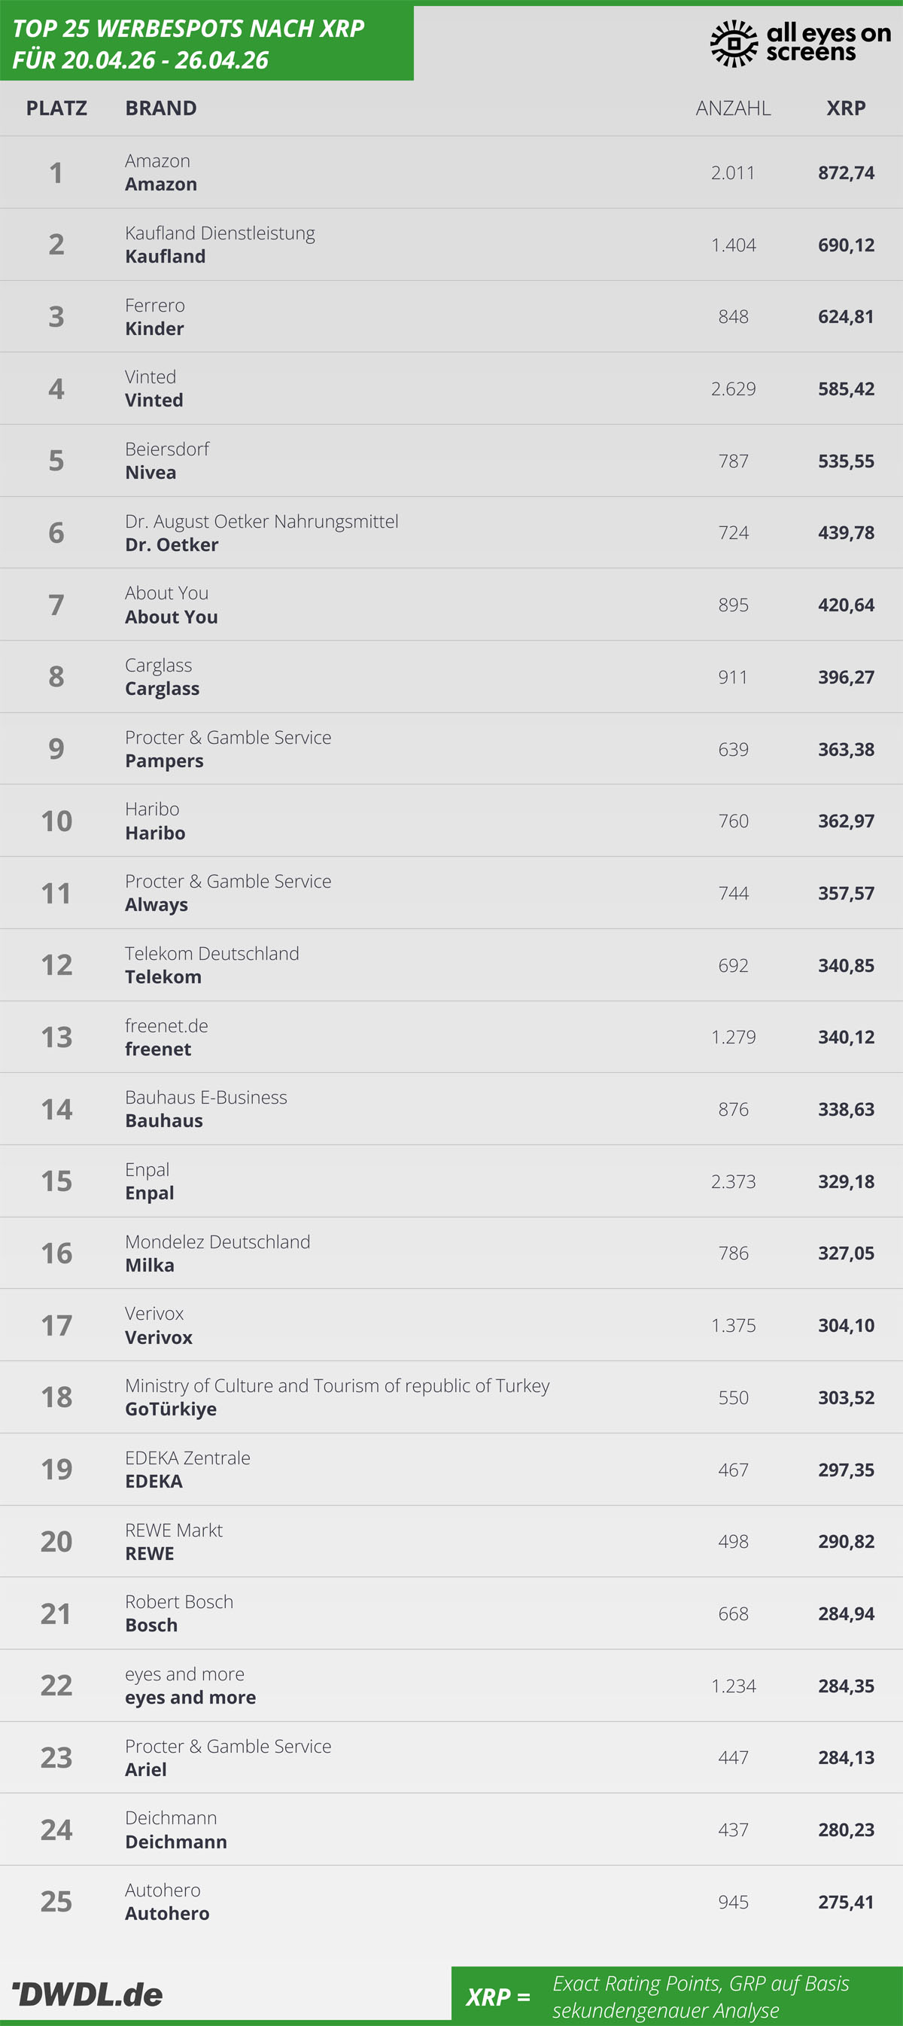Click the BRAND column header

click(x=160, y=108)
